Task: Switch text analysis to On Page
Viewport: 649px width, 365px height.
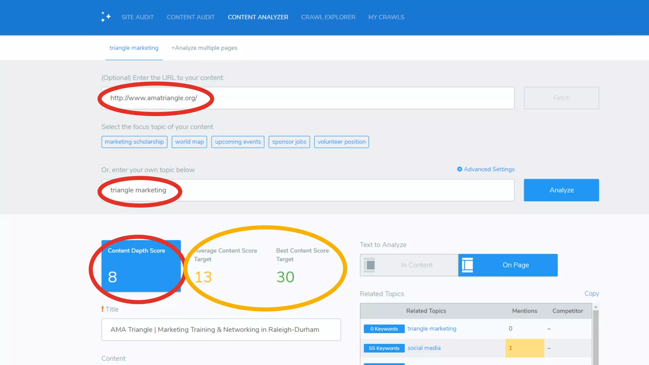Action: [515, 265]
